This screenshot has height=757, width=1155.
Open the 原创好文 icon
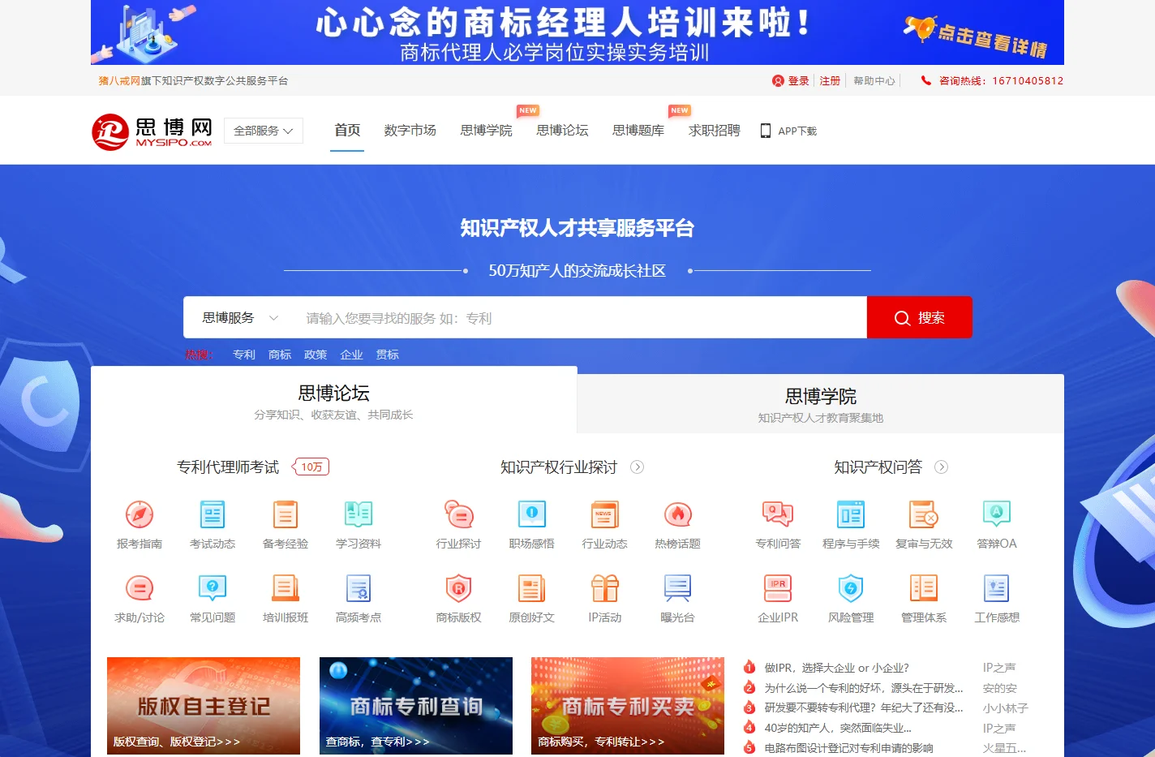tap(532, 588)
